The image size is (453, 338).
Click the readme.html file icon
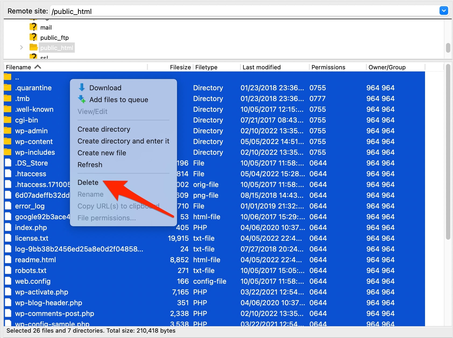click(8, 260)
